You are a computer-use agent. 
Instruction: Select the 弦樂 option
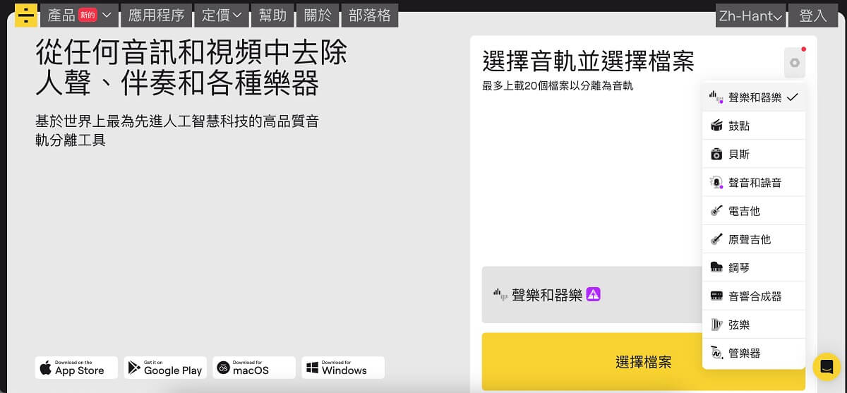click(x=754, y=325)
